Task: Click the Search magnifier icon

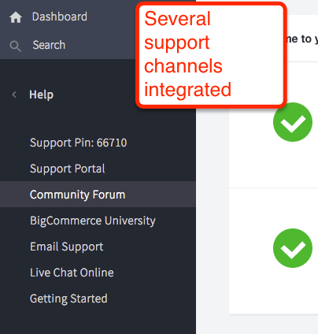Action: 15,46
